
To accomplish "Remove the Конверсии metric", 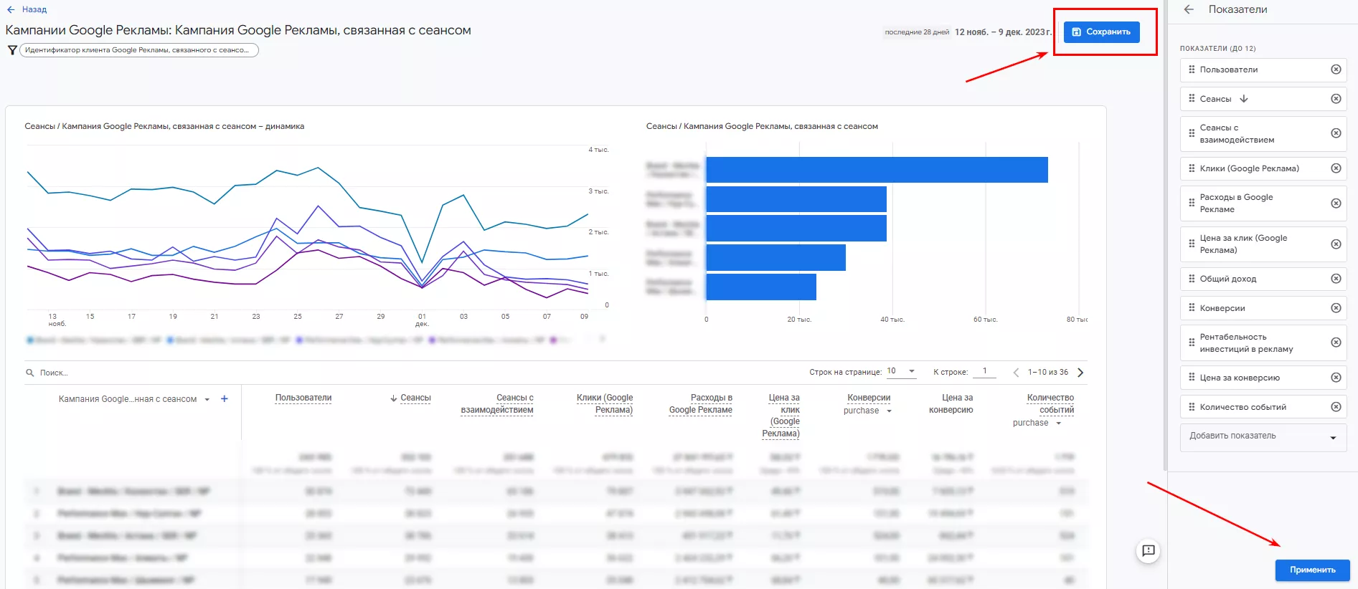I will coord(1336,308).
